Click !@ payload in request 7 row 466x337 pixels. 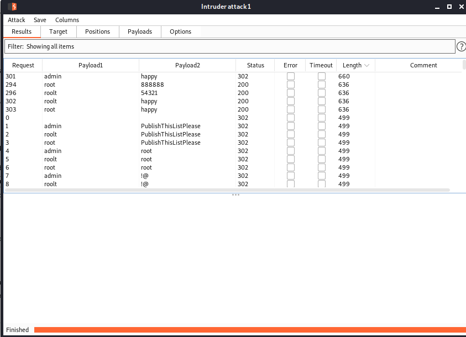(x=145, y=176)
